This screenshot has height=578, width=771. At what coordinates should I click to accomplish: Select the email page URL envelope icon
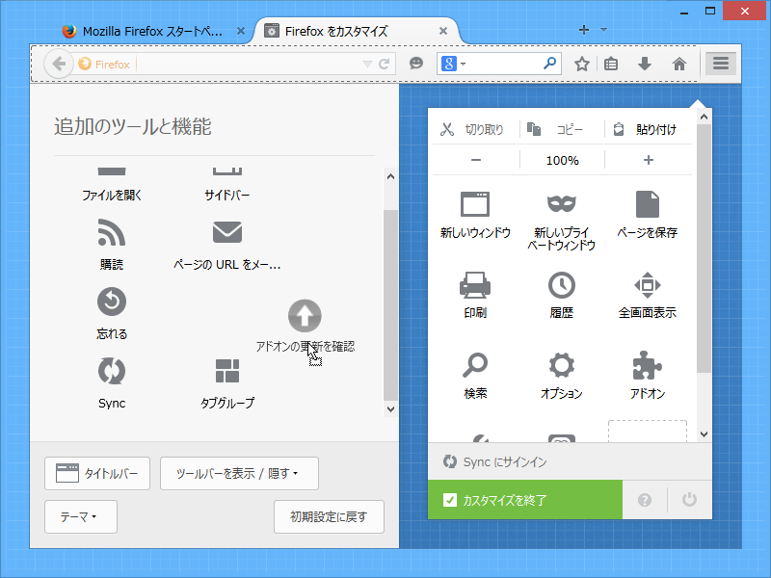[227, 232]
